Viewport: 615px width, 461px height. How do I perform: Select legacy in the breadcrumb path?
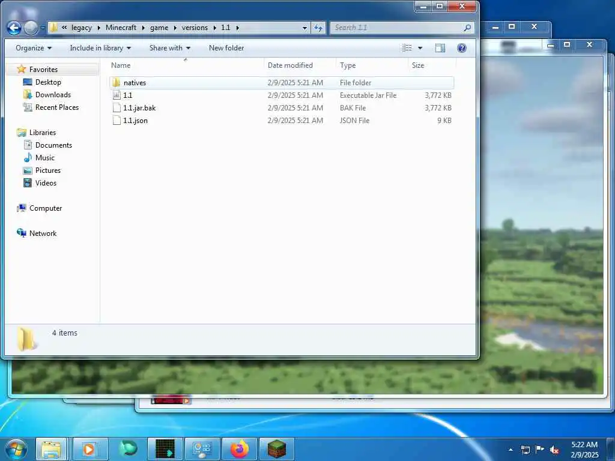tap(82, 28)
